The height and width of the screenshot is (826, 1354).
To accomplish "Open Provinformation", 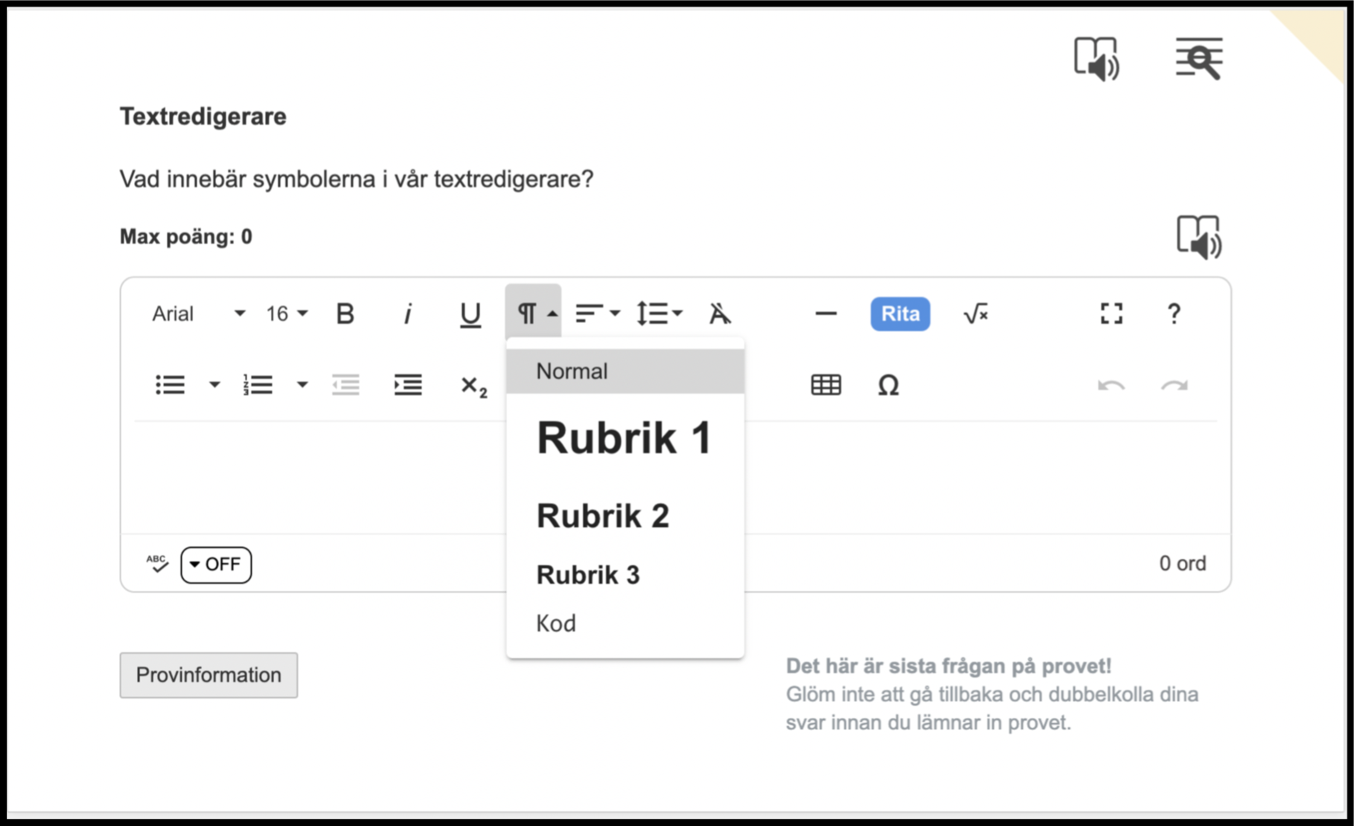I will 208,675.
